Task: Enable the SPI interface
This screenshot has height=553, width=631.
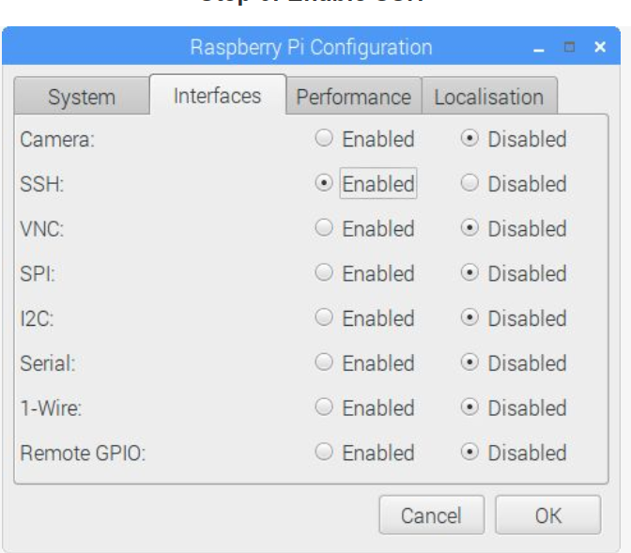Action: coord(325,273)
